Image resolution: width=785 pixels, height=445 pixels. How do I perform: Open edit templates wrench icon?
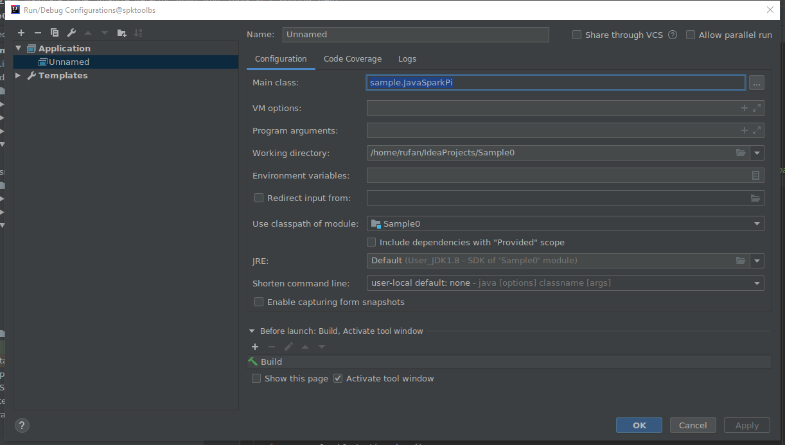71,33
